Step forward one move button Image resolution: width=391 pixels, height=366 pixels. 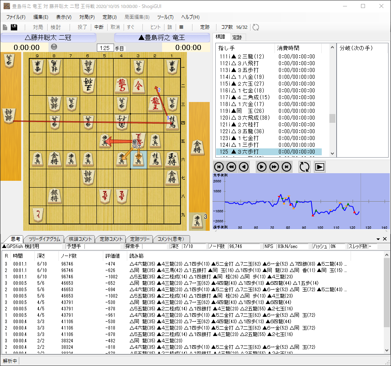261,167
